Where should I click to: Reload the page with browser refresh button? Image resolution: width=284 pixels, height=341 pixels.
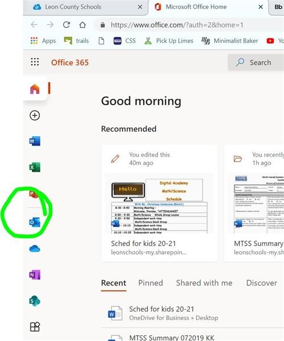coord(66,25)
